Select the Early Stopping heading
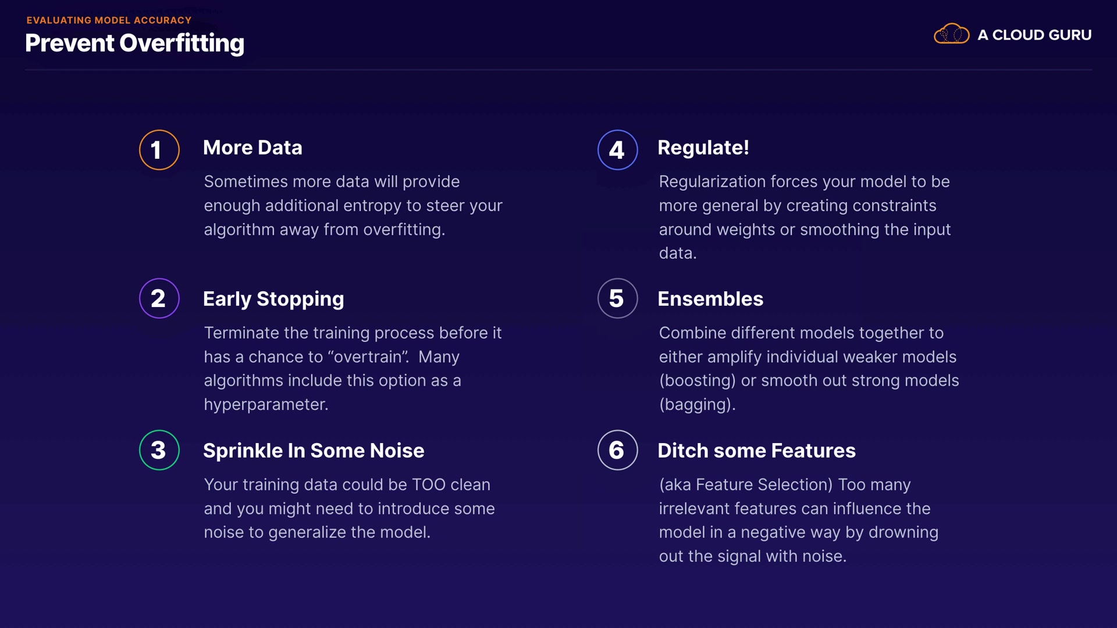The width and height of the screenshot is (1117, 628). [x=273, y=299]
